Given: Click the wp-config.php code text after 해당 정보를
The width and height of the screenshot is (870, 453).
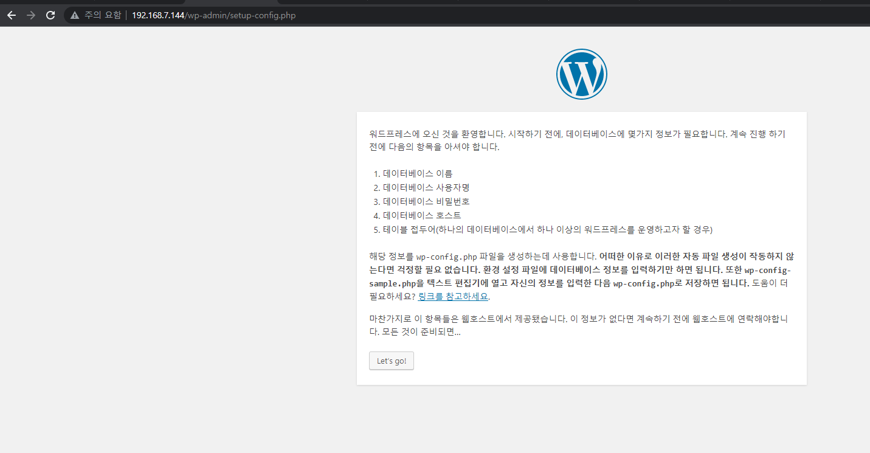Looking at the screenshot, I should (447, 257).
